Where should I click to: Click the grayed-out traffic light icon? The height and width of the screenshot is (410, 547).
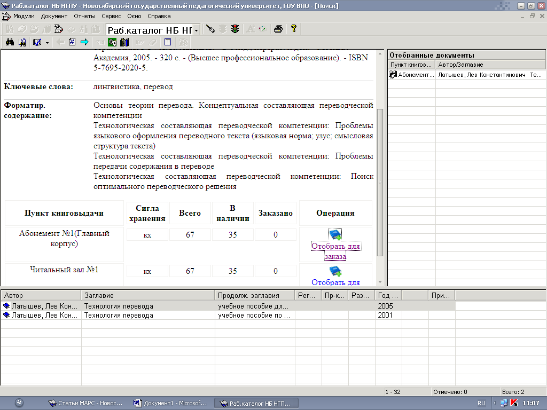(x=223, y=29)
